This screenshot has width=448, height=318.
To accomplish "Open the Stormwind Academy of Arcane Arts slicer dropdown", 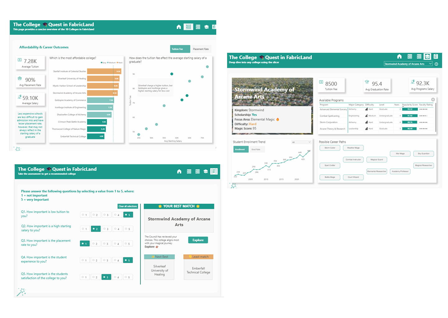I will pos(430,64).
